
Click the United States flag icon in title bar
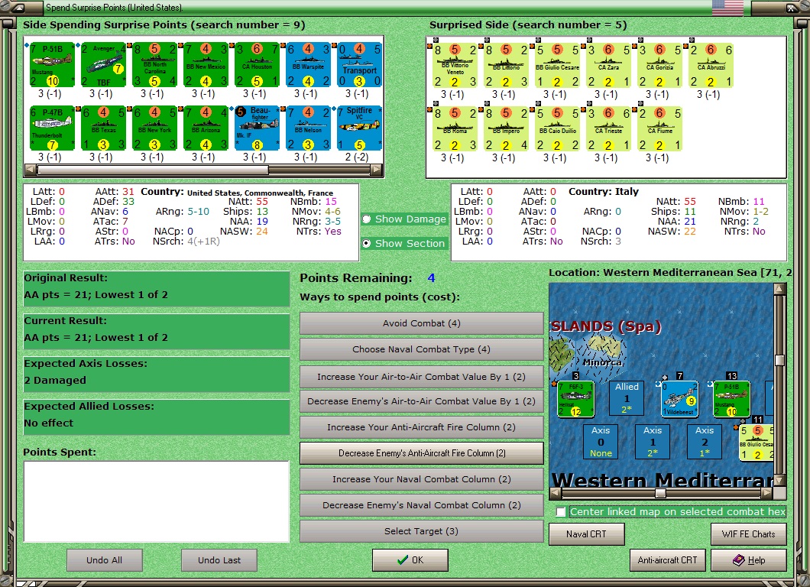click(x=727, y=8)
